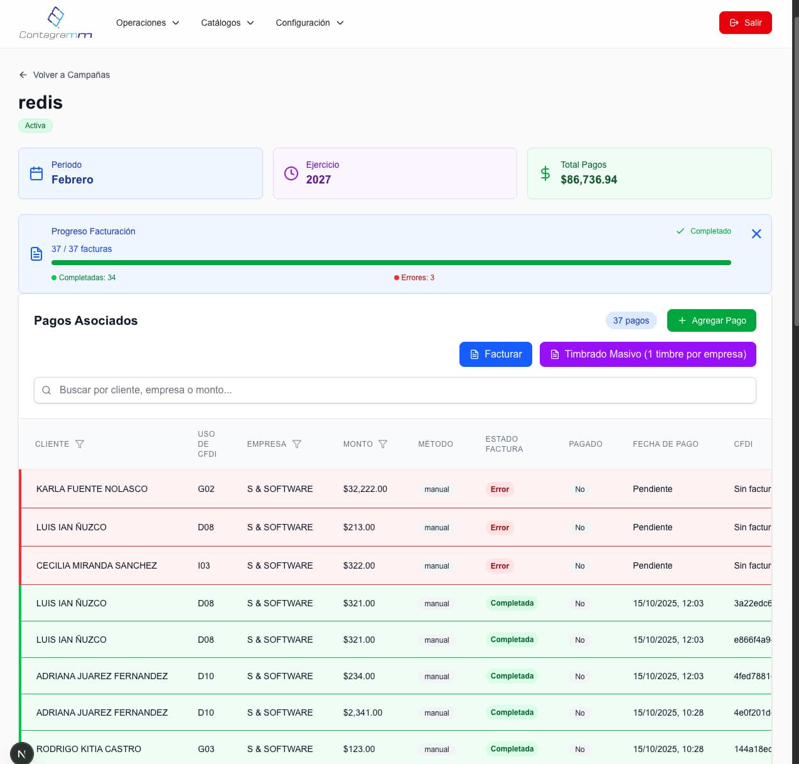This screenshot has width=799, height=764.
Task: Select the KARLA FUENTE NOLASCO client cell
Action: click(92, 489)
